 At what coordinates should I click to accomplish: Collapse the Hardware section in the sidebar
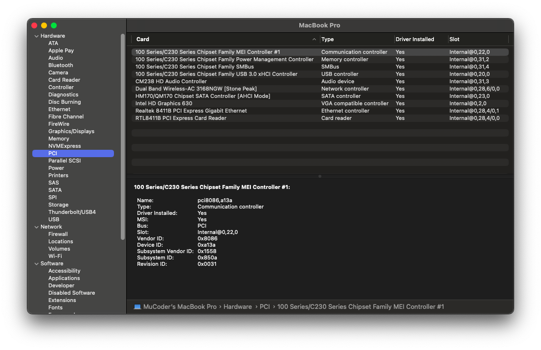[36, 35]
